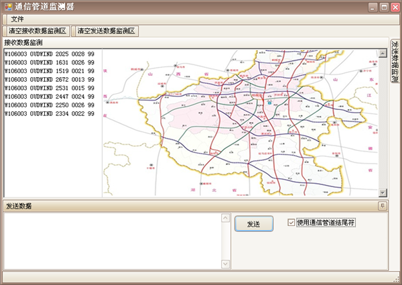
Task: Click the 清空接收数据监测区 button
Action: (x=38, y=31)
